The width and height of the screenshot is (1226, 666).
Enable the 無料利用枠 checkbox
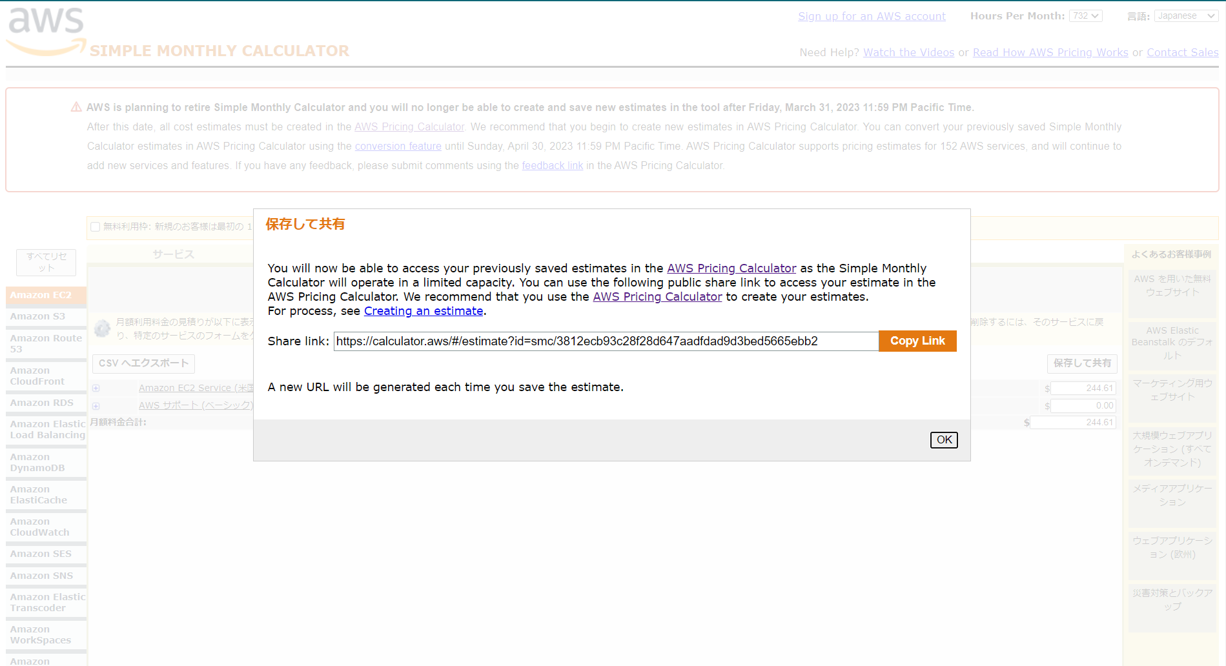tap(96, 227)
